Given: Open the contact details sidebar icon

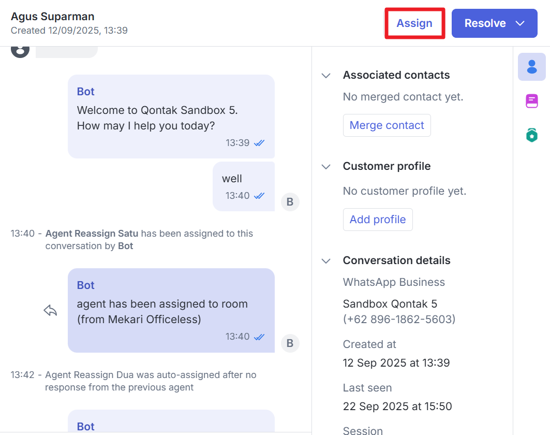Looking at the screenshot, I should pyautogui.click(x=531, y=67).
